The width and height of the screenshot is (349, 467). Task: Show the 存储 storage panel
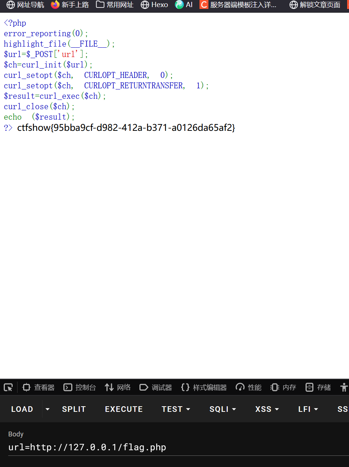[x=318, y=387]
